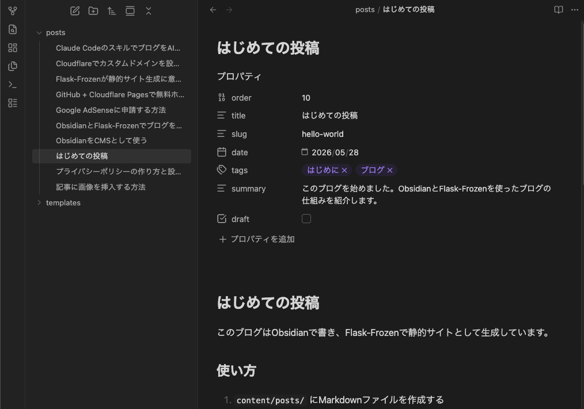Change the file sort order
The width and height of the screenshot is (584, 409).
[x=112, y=11]
